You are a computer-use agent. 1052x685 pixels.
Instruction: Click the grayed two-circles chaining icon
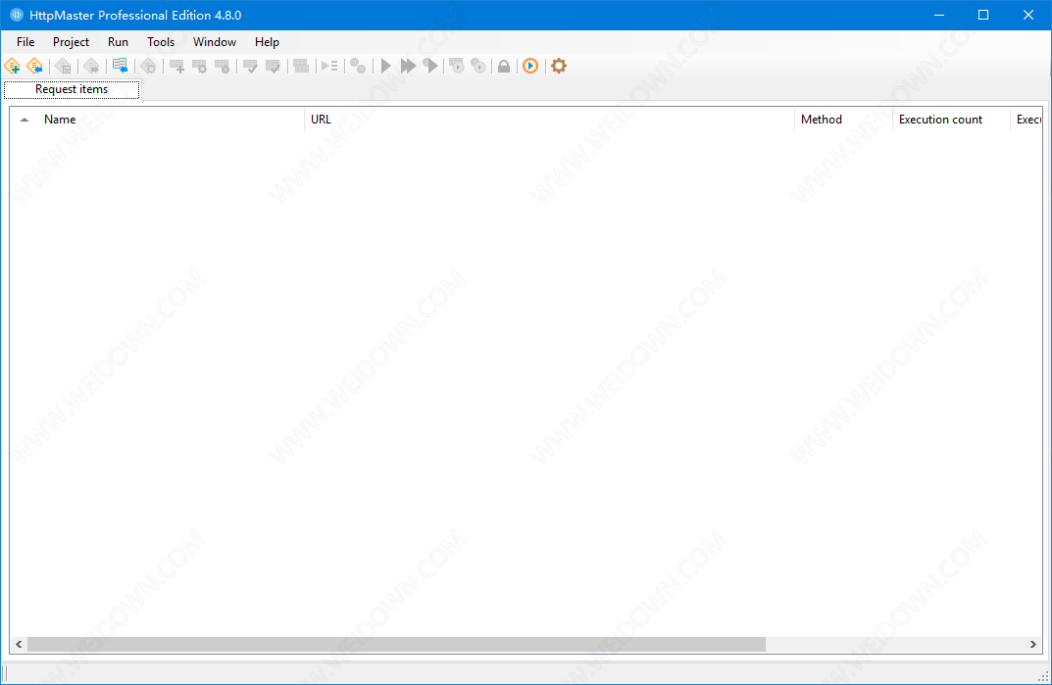(x=358, y=66)
